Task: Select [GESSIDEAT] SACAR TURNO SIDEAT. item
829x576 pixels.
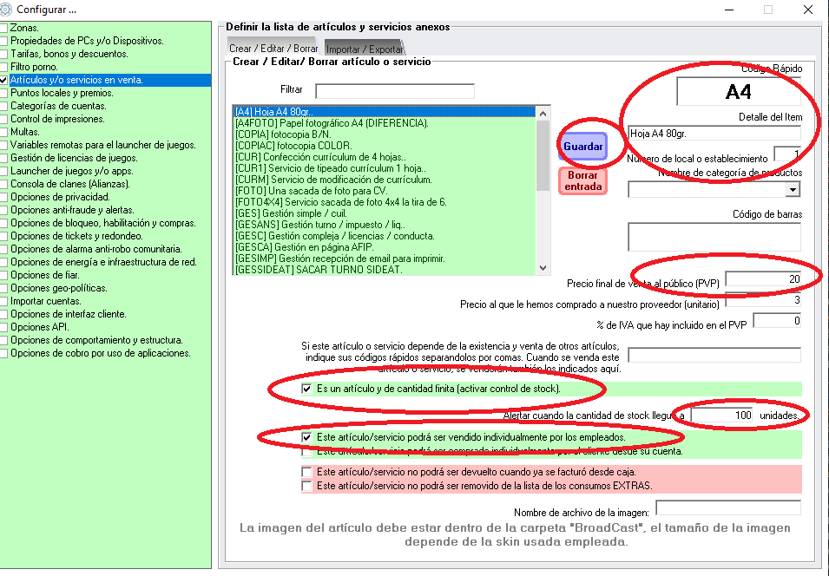Action: (385, 270)
